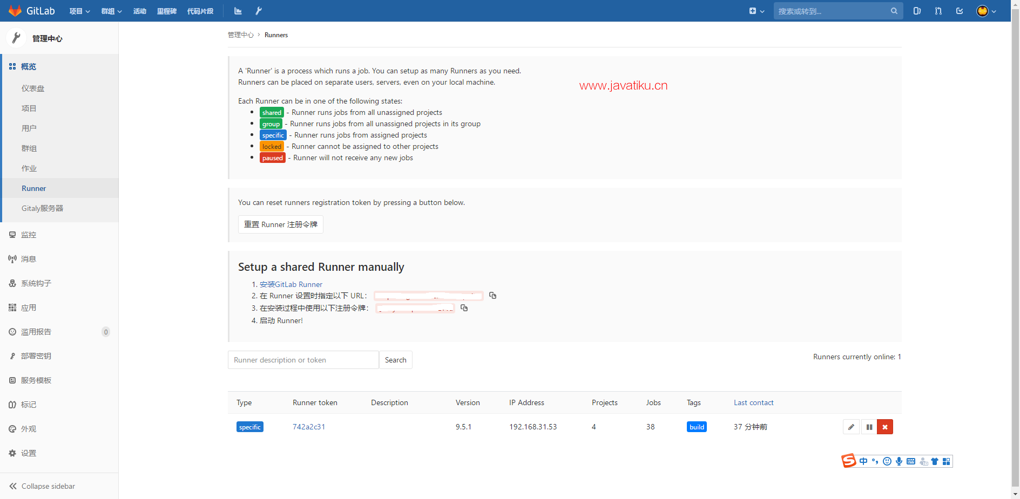This screenshot has width=1020, height=499.
Task: Open 用户 in the sidebar
Action: pos(29,128)
